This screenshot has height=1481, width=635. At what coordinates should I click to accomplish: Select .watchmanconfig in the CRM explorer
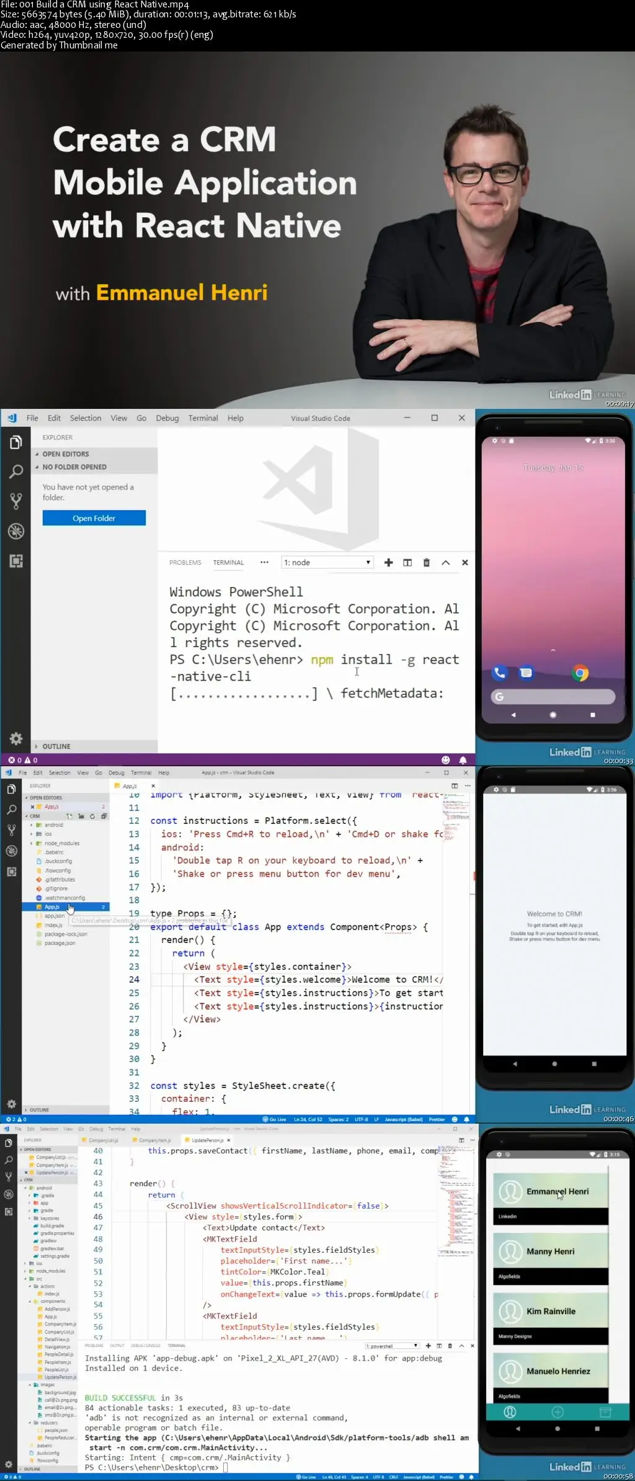[64, 898]
